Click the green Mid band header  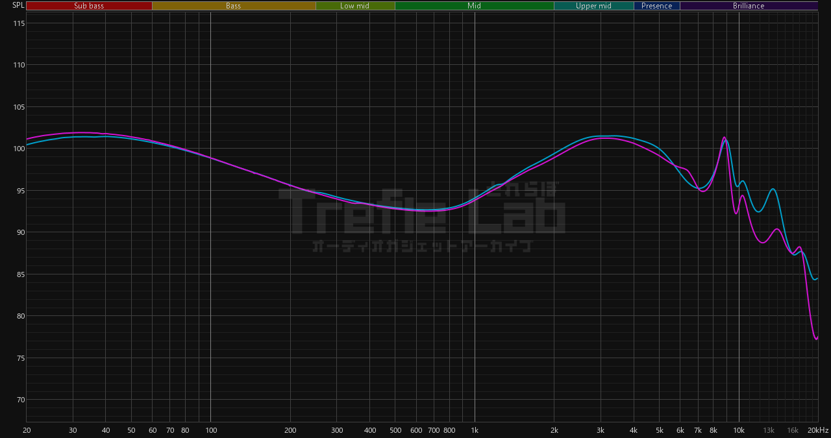click(474, 6)
